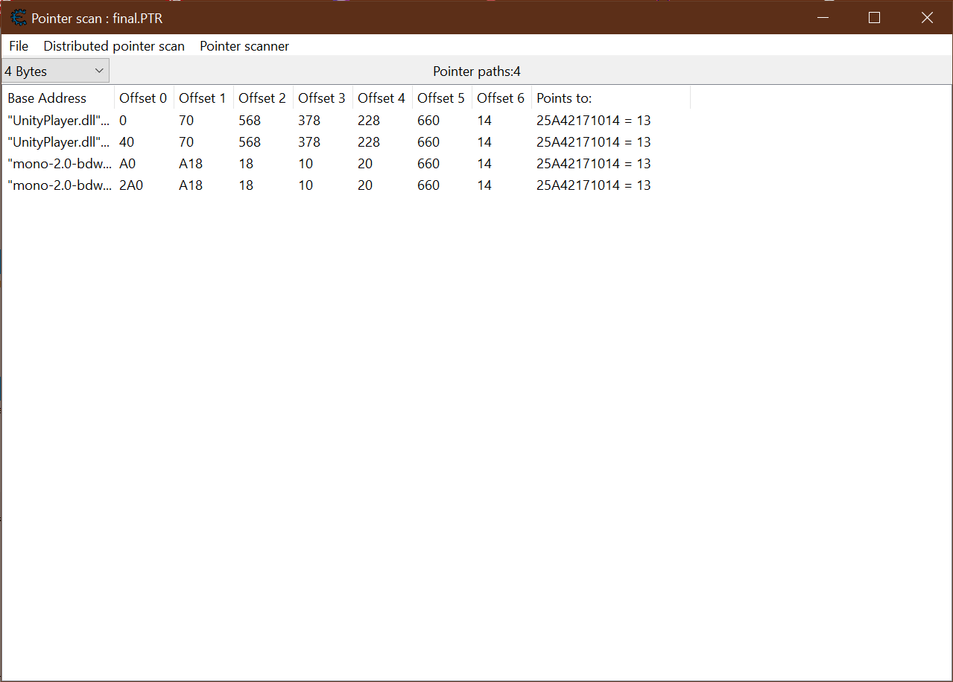Viewport: 953px width, 682px height.
Task: Click the Pointer paths:4 status label
Action: 476,71
